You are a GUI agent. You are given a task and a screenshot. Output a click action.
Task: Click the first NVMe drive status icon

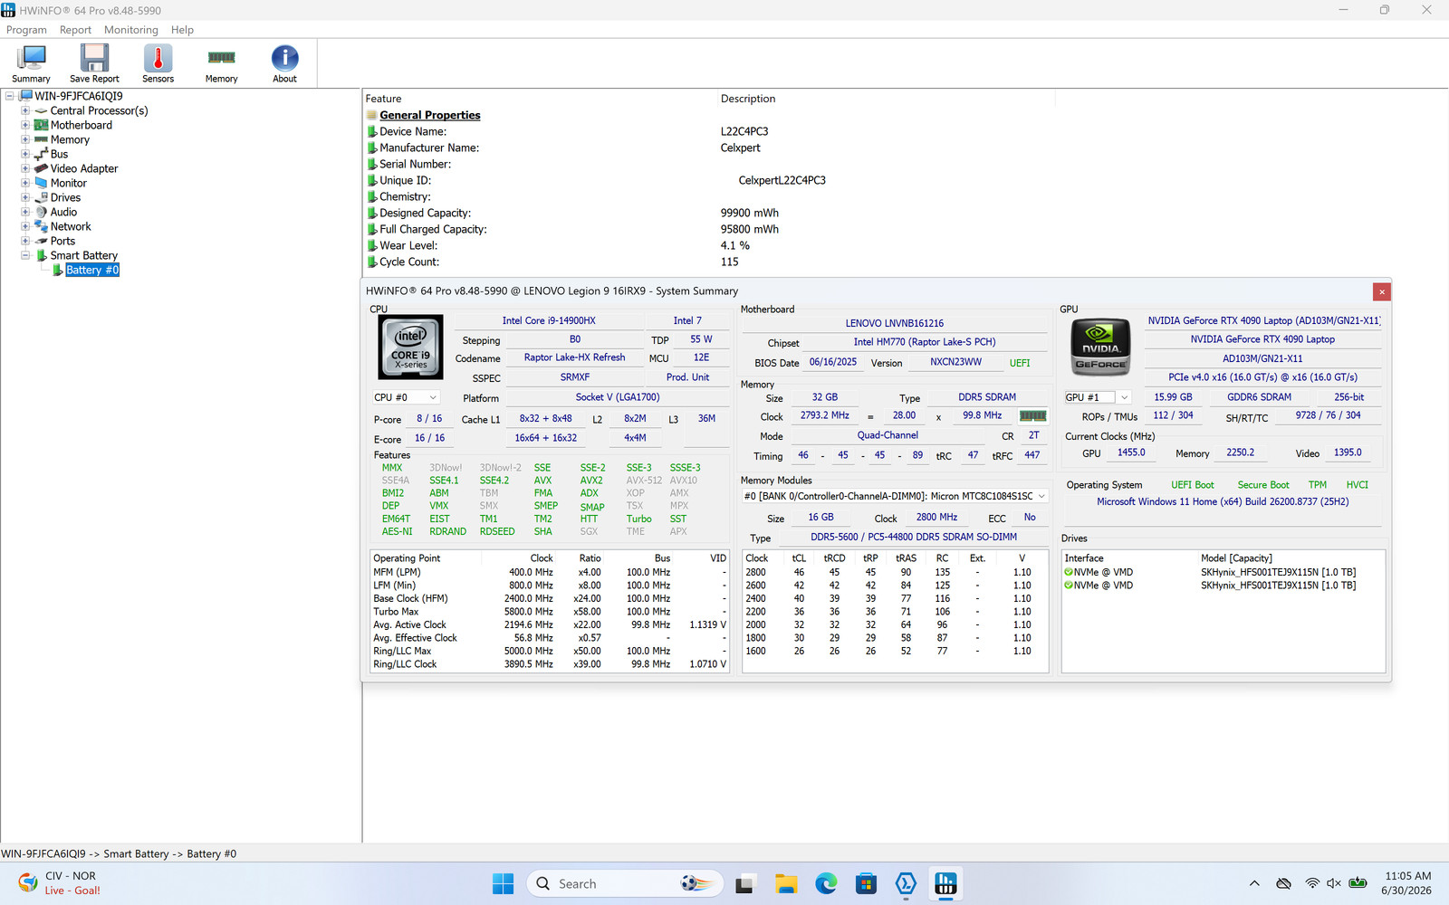pyautogui.click(x=1068, y=572)
